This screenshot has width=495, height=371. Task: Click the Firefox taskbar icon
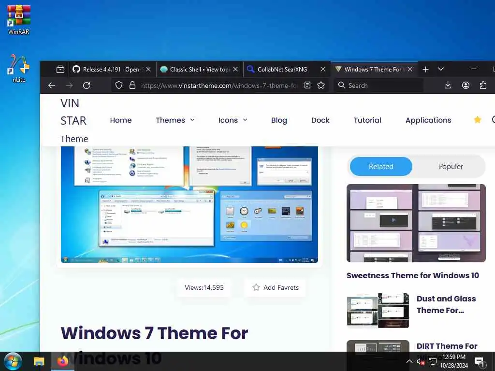[x=62, y=361]
